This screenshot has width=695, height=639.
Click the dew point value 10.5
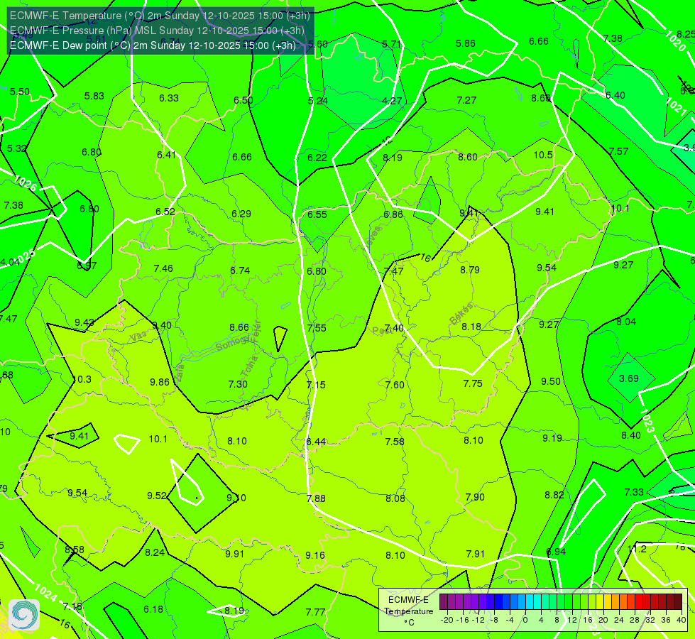[543, 155]
